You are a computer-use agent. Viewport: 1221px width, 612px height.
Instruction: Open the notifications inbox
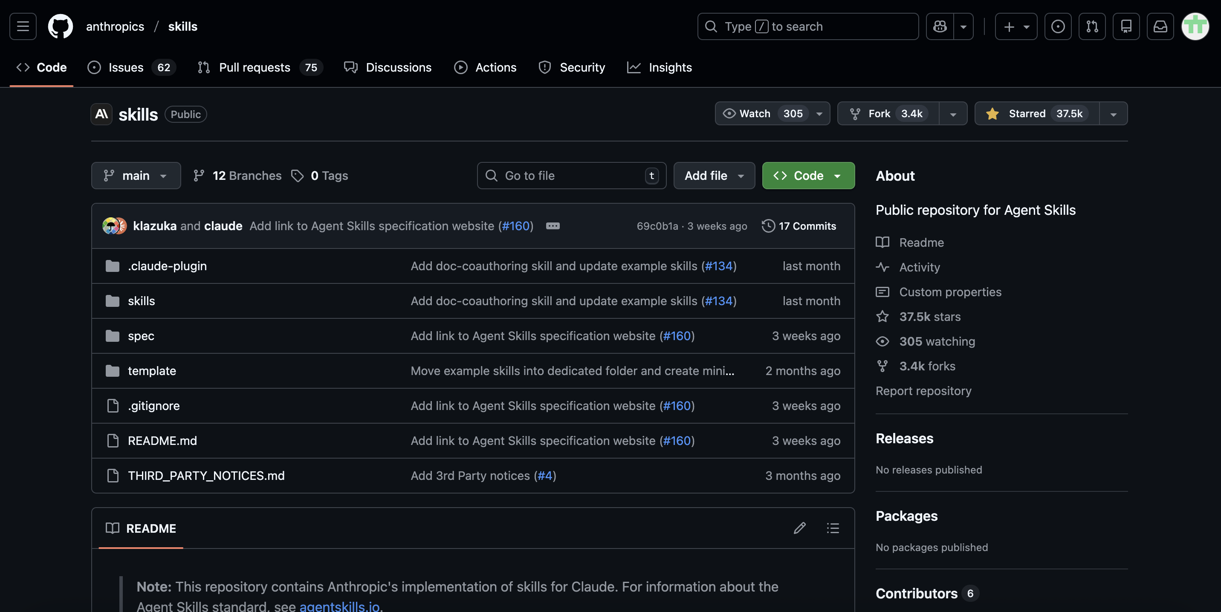pyautogui.click(x=1160, y=26)
